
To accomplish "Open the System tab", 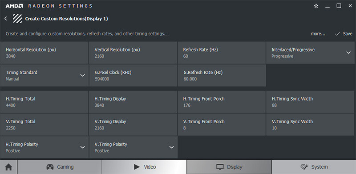I will 314,167.
